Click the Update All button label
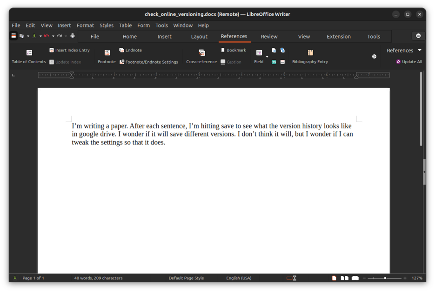The height and width of the screenshot is (292, 435). pyautogui.click(x=412, y=62)
